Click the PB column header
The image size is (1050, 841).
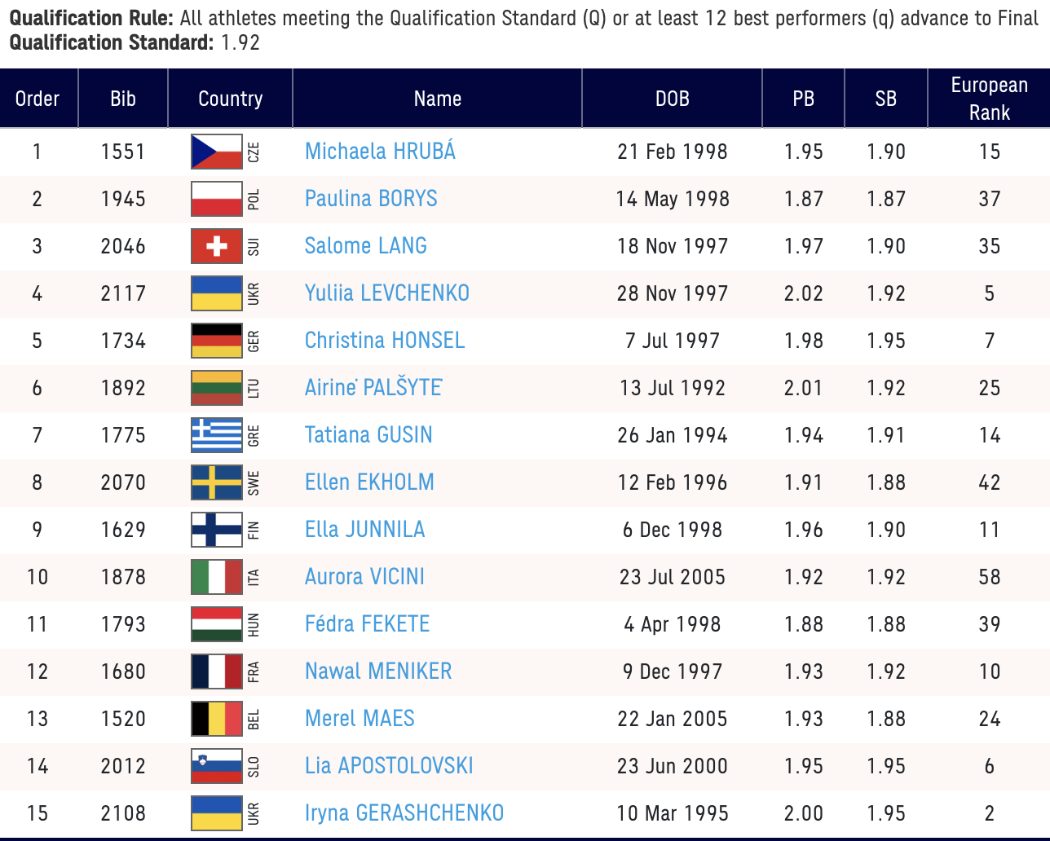tap(803, 99)
